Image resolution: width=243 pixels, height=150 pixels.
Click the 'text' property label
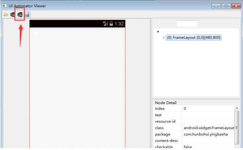[158, 115]
